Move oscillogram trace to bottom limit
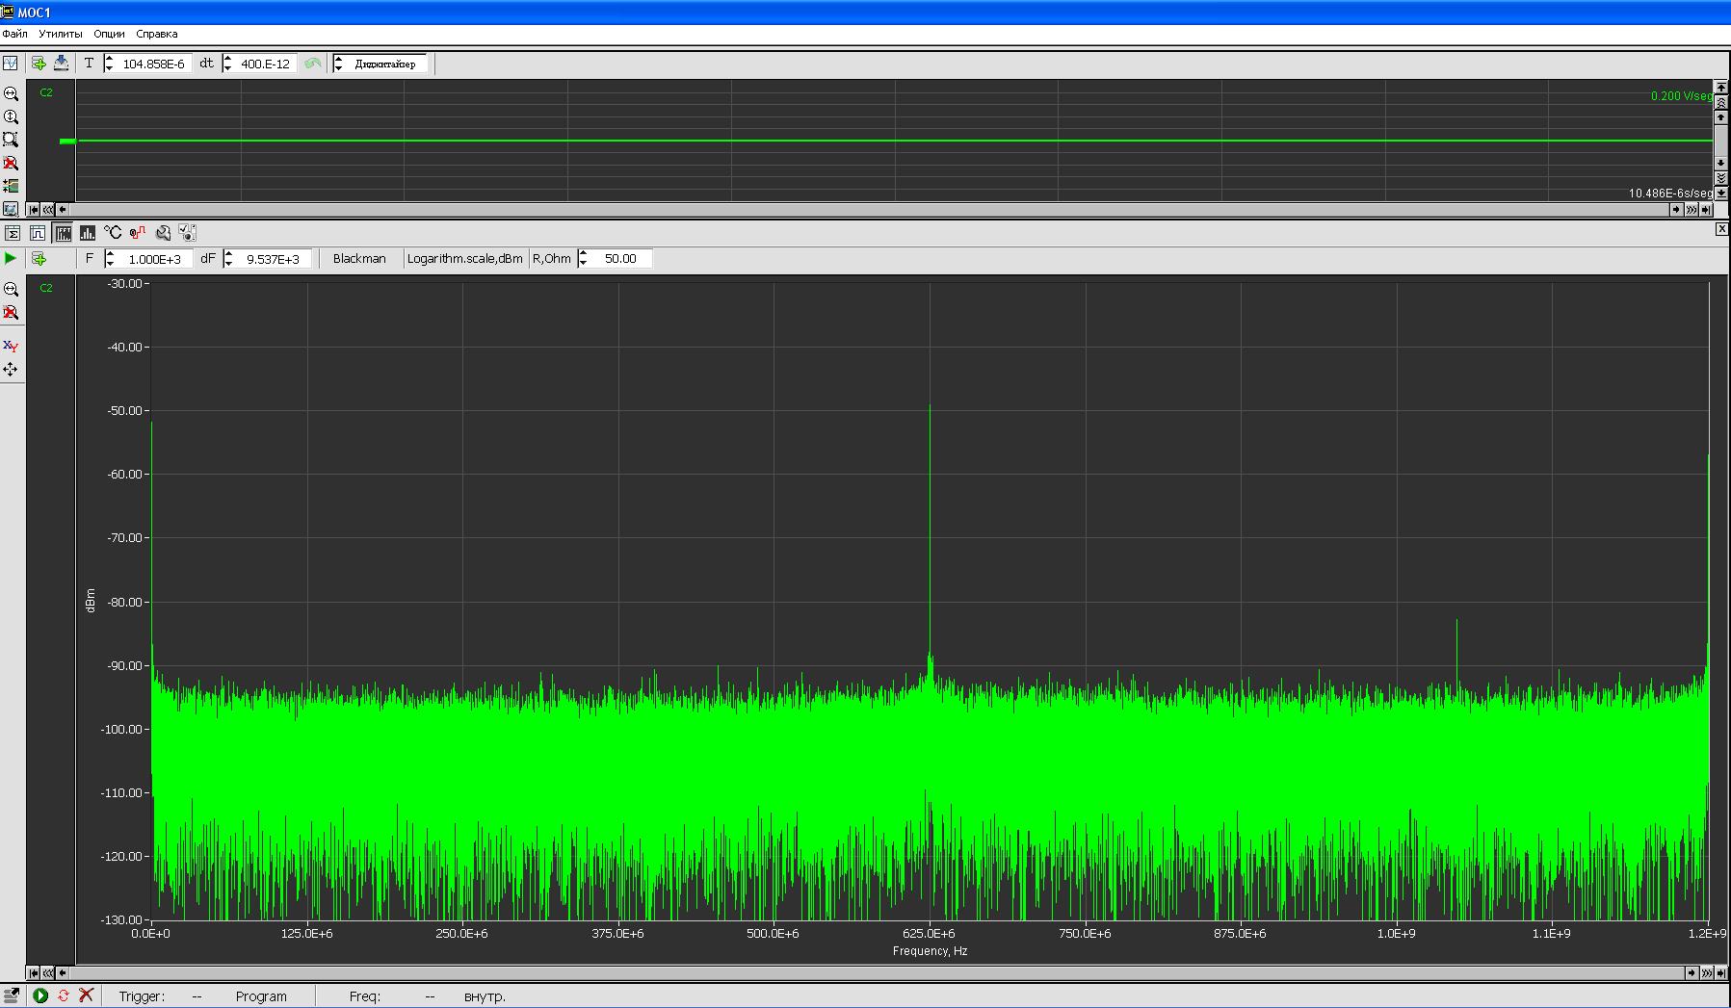 tap(1721, 194)
